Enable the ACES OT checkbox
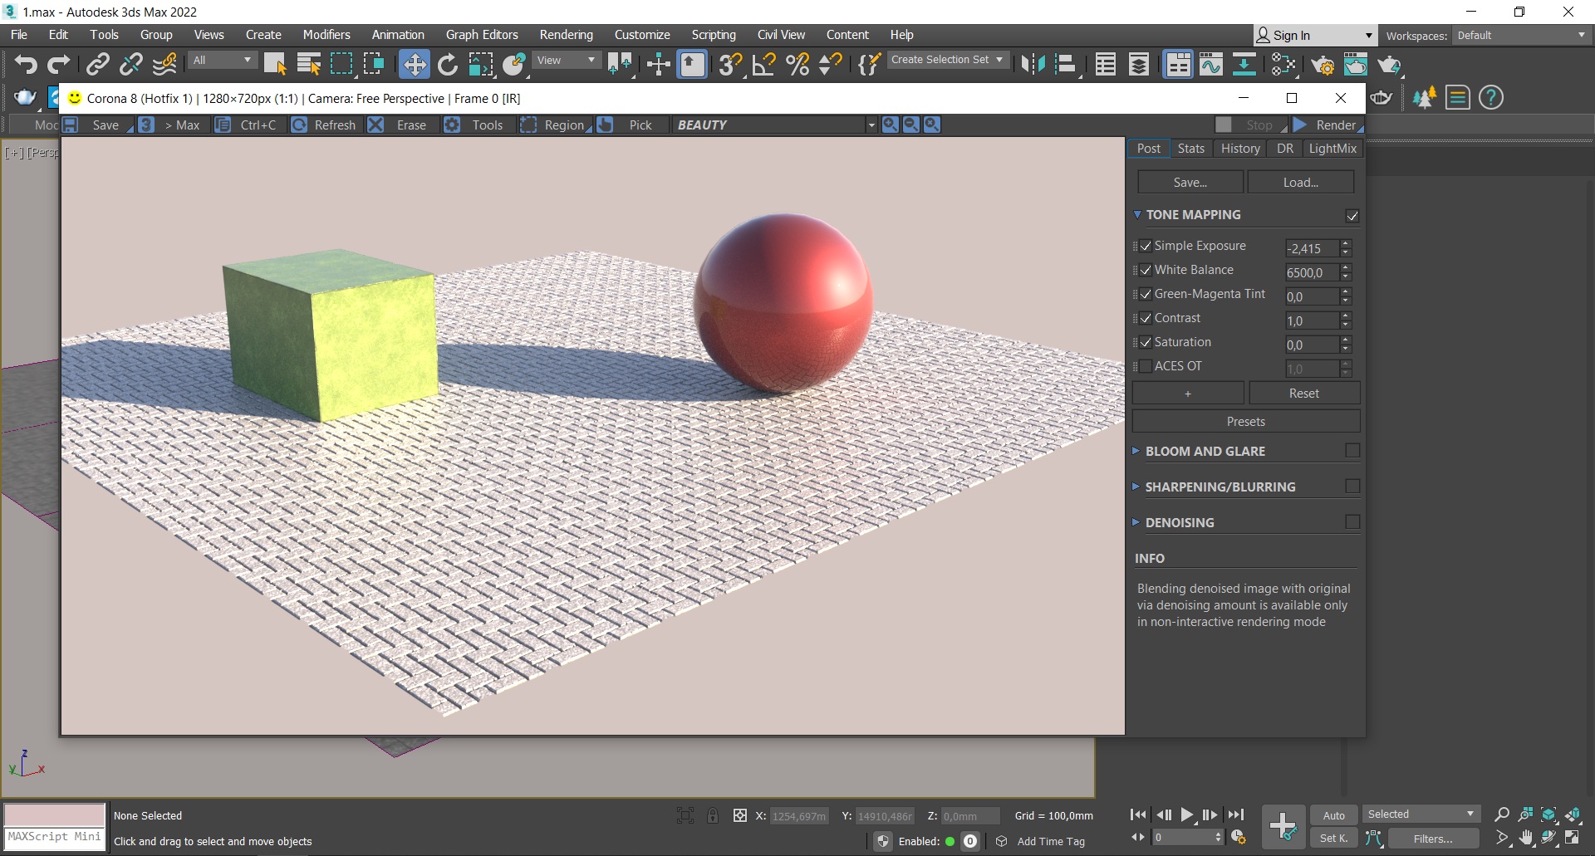Viewport: 1595px width, 856px height. click(1146, 366)
